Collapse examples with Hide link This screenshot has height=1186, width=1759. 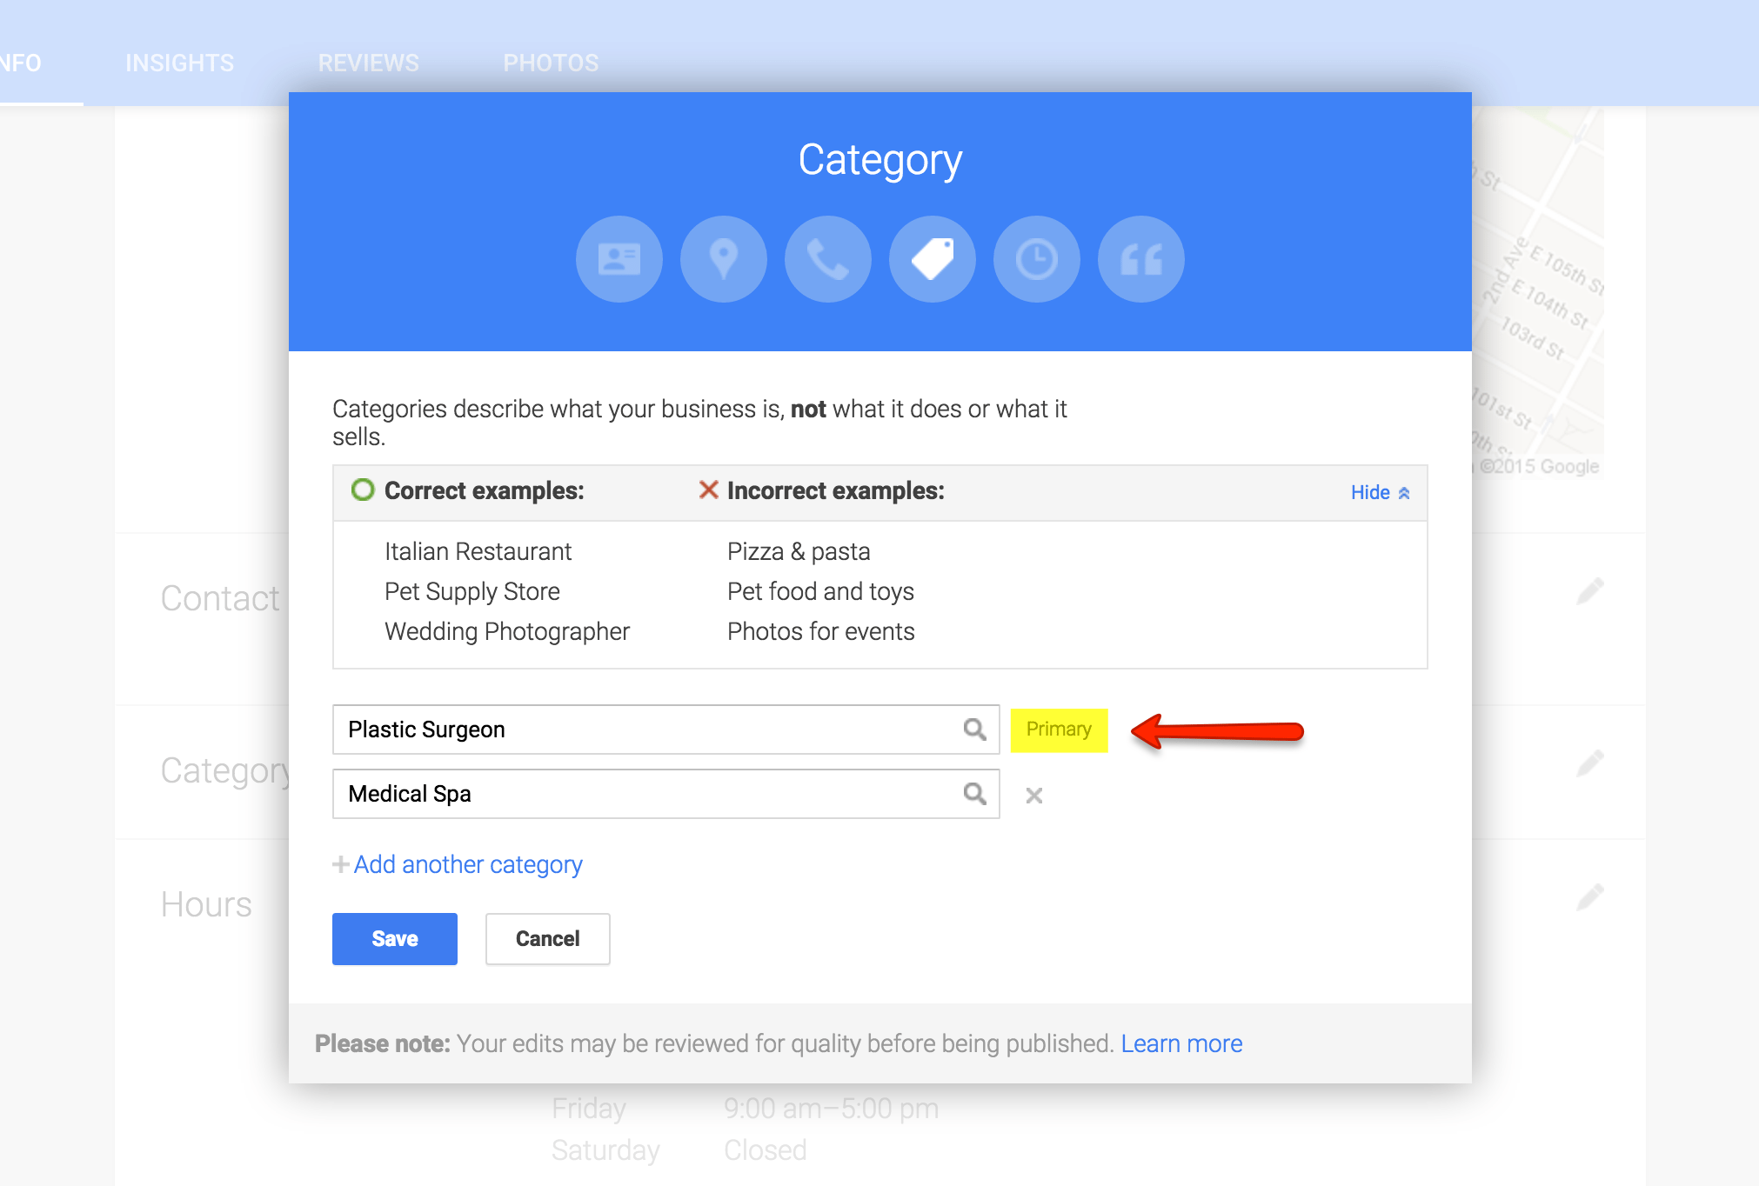pos(1381,492)
